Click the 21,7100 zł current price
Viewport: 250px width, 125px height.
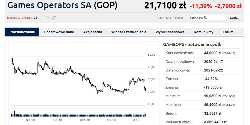pyautogui.click(x=165, y=6)
